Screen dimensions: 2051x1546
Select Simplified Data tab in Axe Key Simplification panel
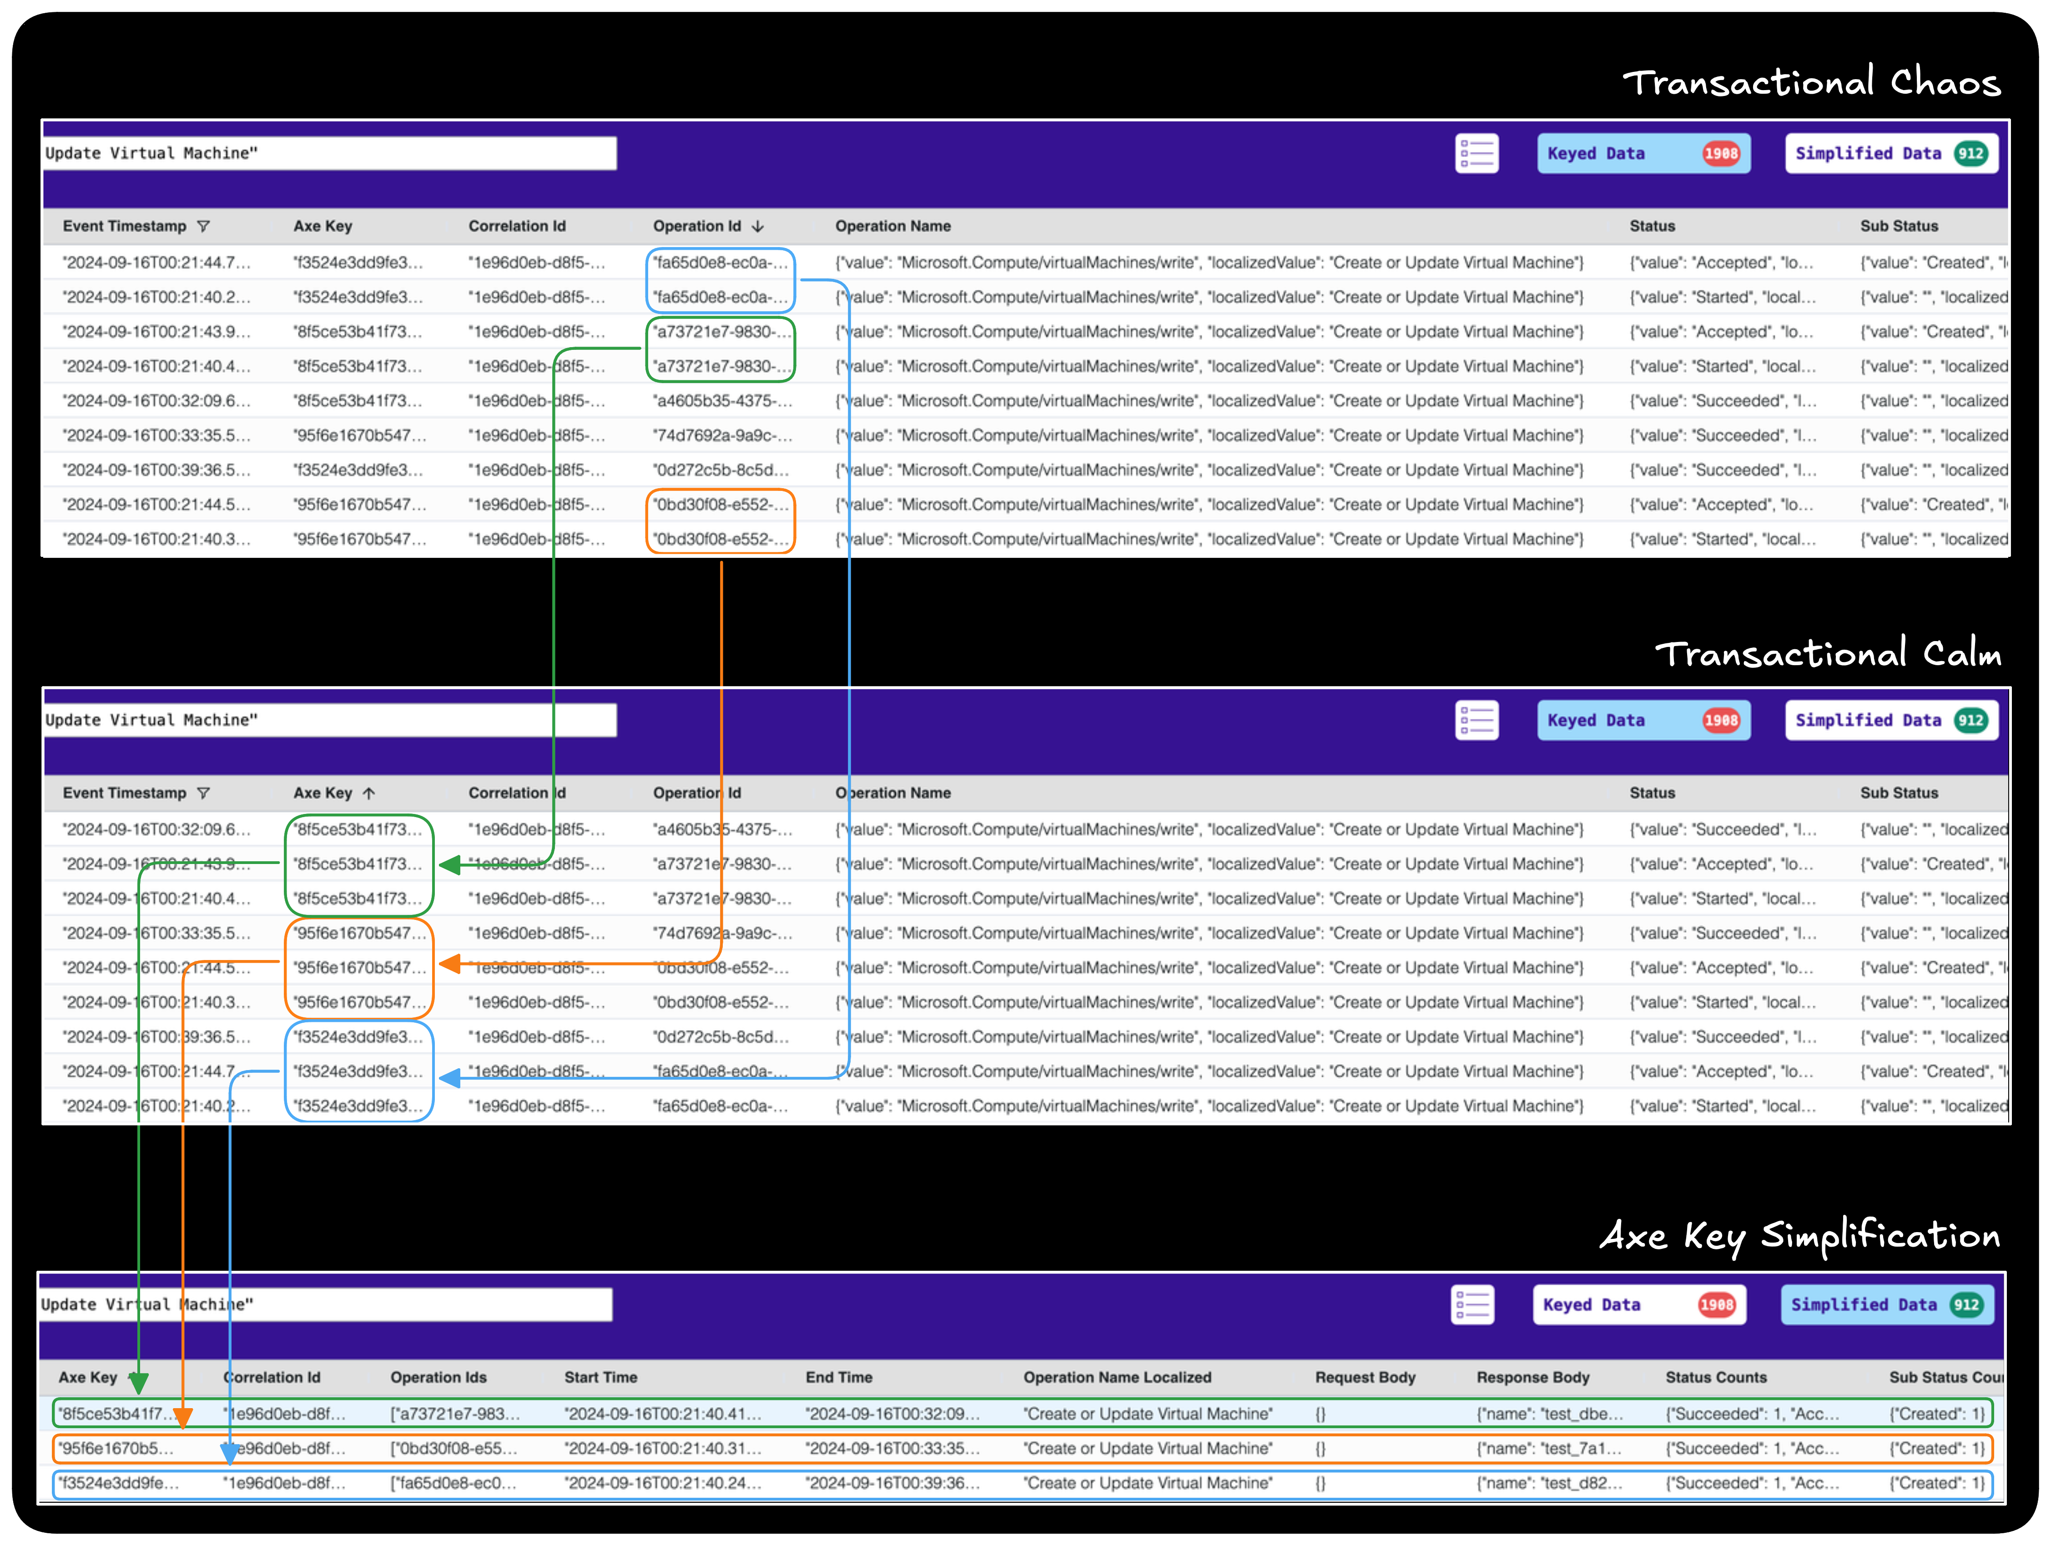(1888, 1305)
